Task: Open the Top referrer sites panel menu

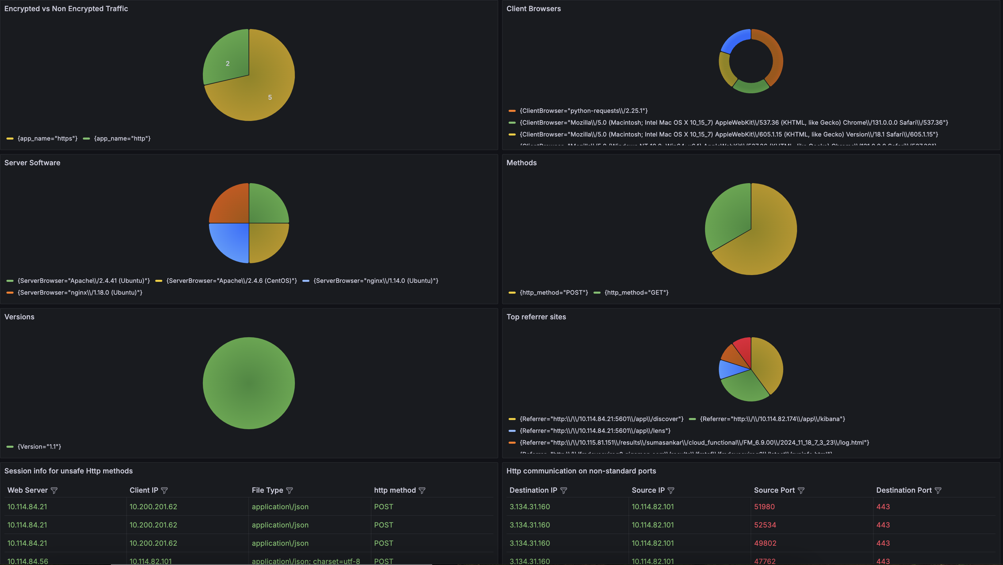Action: point(536,317)
